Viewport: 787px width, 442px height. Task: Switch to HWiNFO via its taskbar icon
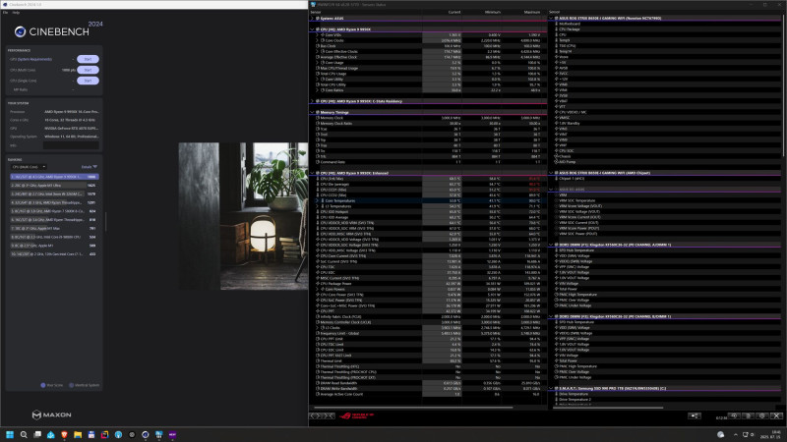point(159,434)
